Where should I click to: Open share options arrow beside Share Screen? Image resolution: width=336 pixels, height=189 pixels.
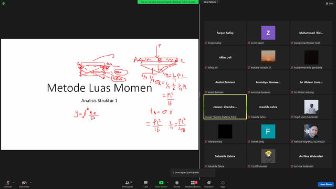pyautogui.click(x=167, y=183)
